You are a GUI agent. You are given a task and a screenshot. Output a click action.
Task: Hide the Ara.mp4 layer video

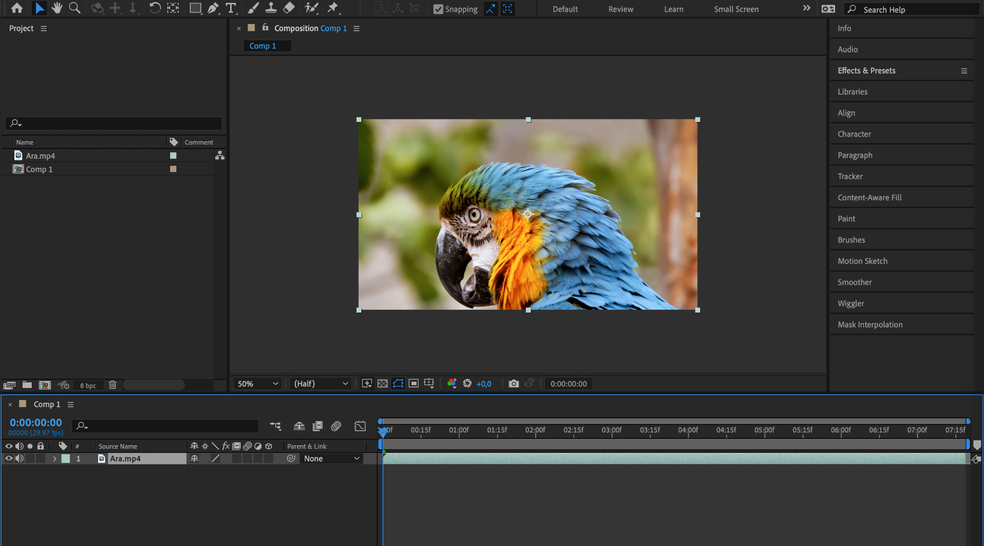pyautogui.click(x=9, y=459)
